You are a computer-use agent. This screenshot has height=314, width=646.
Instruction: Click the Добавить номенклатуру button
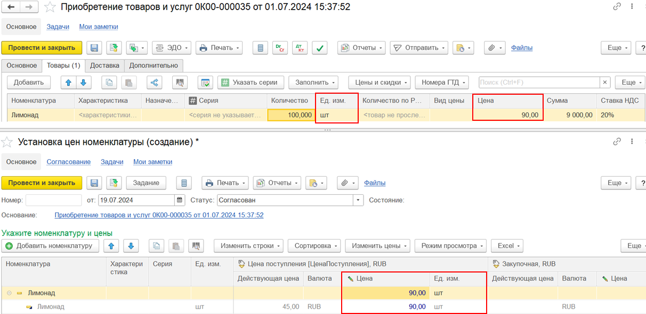(50, 246)
